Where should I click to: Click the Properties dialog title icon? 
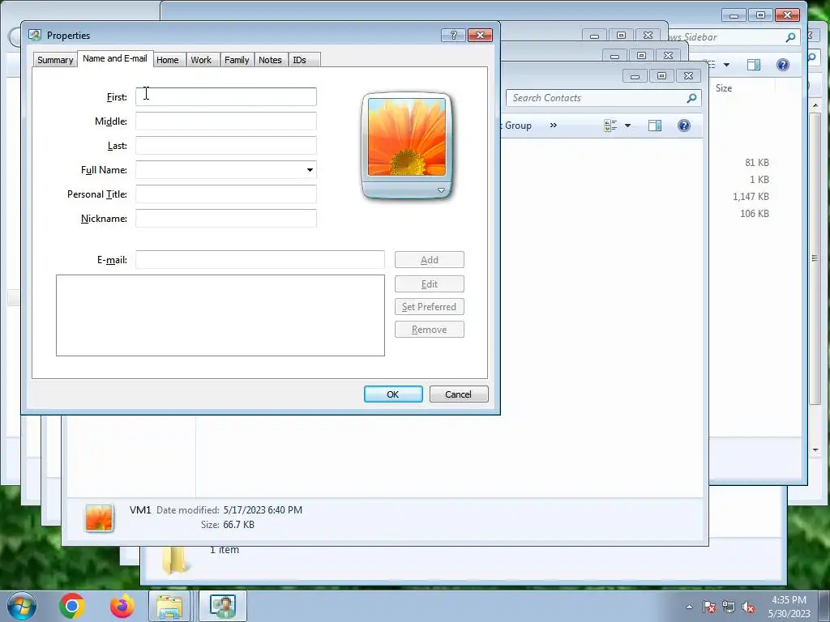pos(35,36)
